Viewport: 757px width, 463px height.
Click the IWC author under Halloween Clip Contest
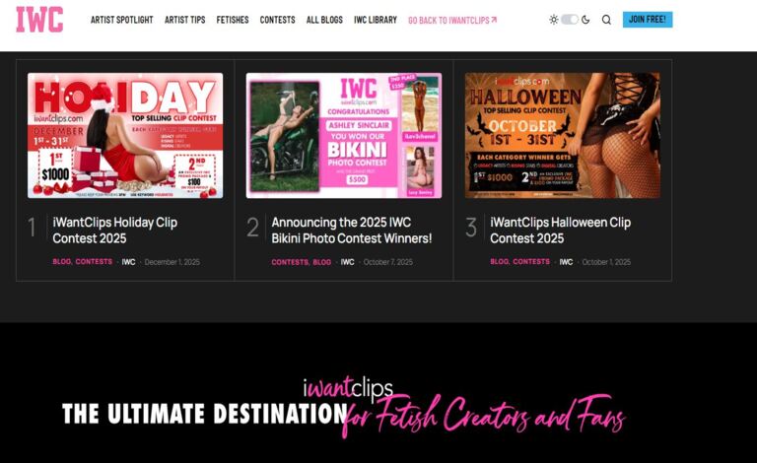pyautogui.click(x=567, y=262)
